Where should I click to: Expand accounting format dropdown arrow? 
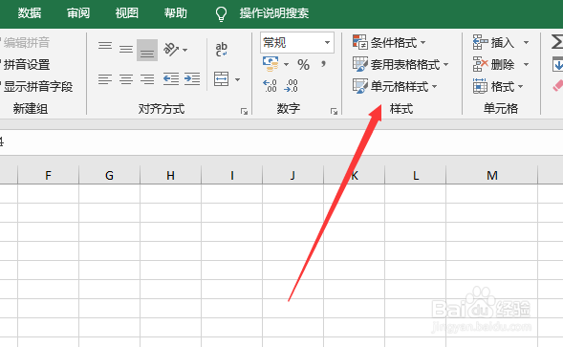(x=286, y=65)
